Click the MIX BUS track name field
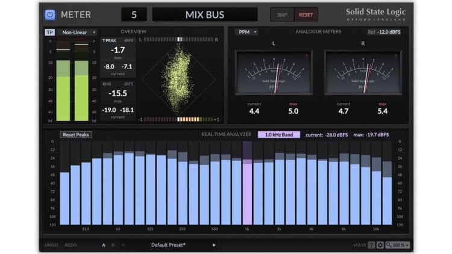The width and height of the screenshot is (452, 254). click(205, 14)
